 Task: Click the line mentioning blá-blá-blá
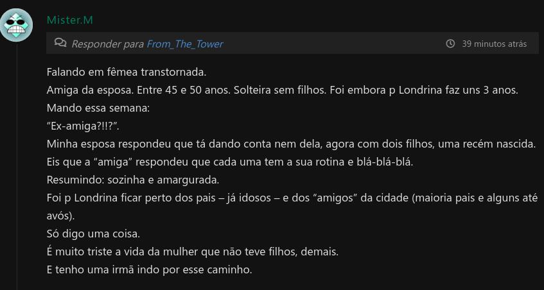pos(230,162)
